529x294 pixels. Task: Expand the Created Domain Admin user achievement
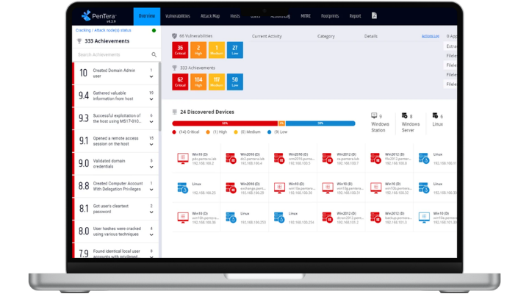(x=151, y=76)
